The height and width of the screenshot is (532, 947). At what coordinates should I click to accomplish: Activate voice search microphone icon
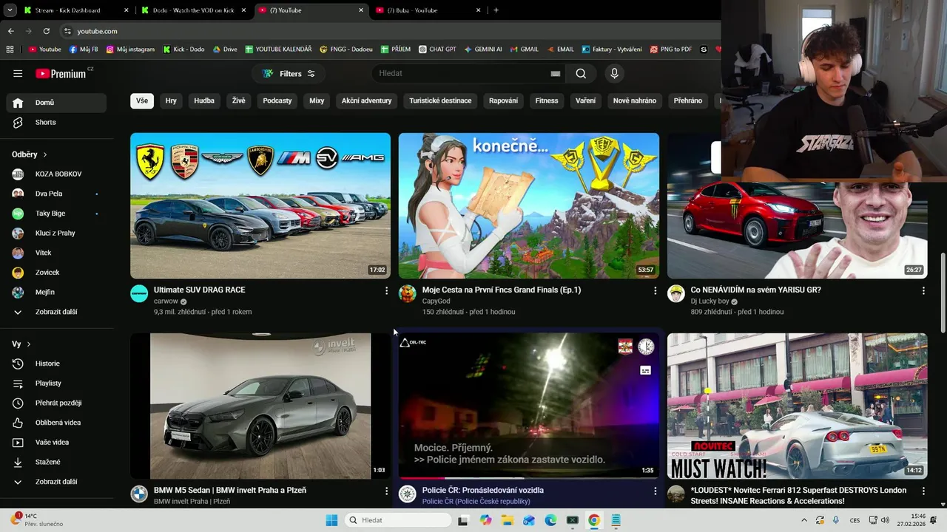coord(614,73)
